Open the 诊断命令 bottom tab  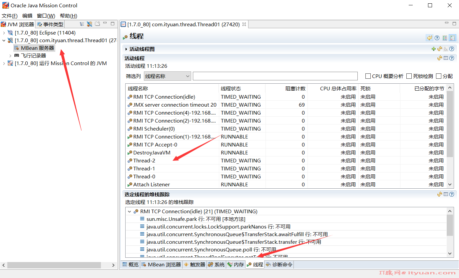(x=279, y=265)
